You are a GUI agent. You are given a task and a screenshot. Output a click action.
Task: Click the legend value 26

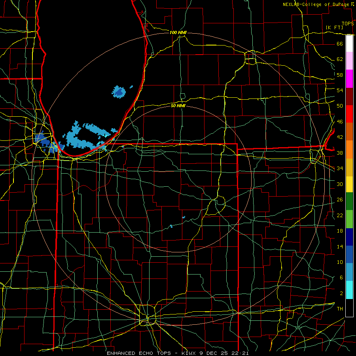(340, 200)
